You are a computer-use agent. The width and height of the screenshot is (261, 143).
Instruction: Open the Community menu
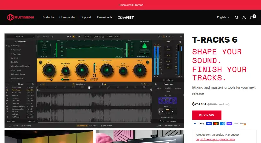[x=67, y=17]
